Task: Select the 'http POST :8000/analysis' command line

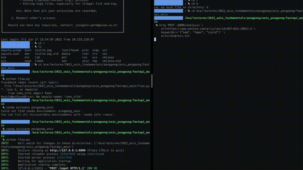Action: (181, 25)
